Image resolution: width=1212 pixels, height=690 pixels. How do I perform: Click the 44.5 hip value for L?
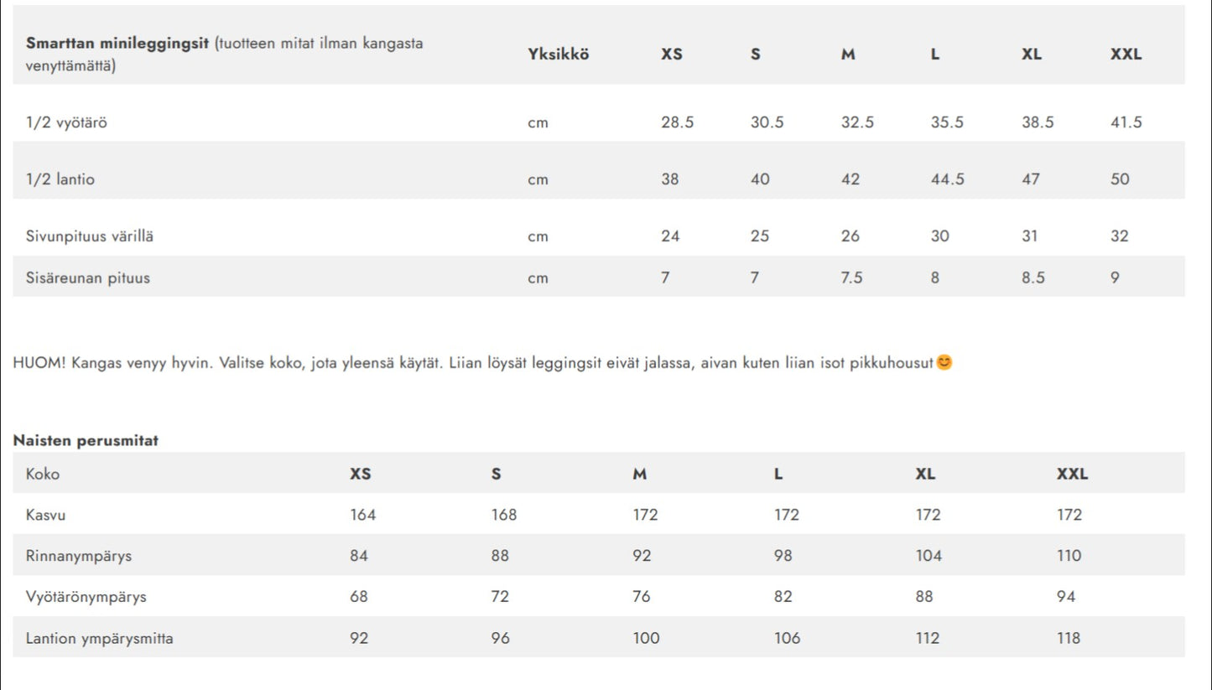(x=948, y=179)
